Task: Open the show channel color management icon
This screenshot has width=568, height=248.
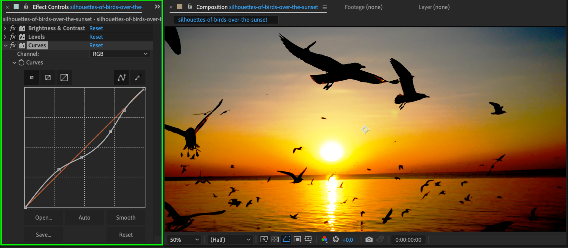Action: click(x=324, y=239)
